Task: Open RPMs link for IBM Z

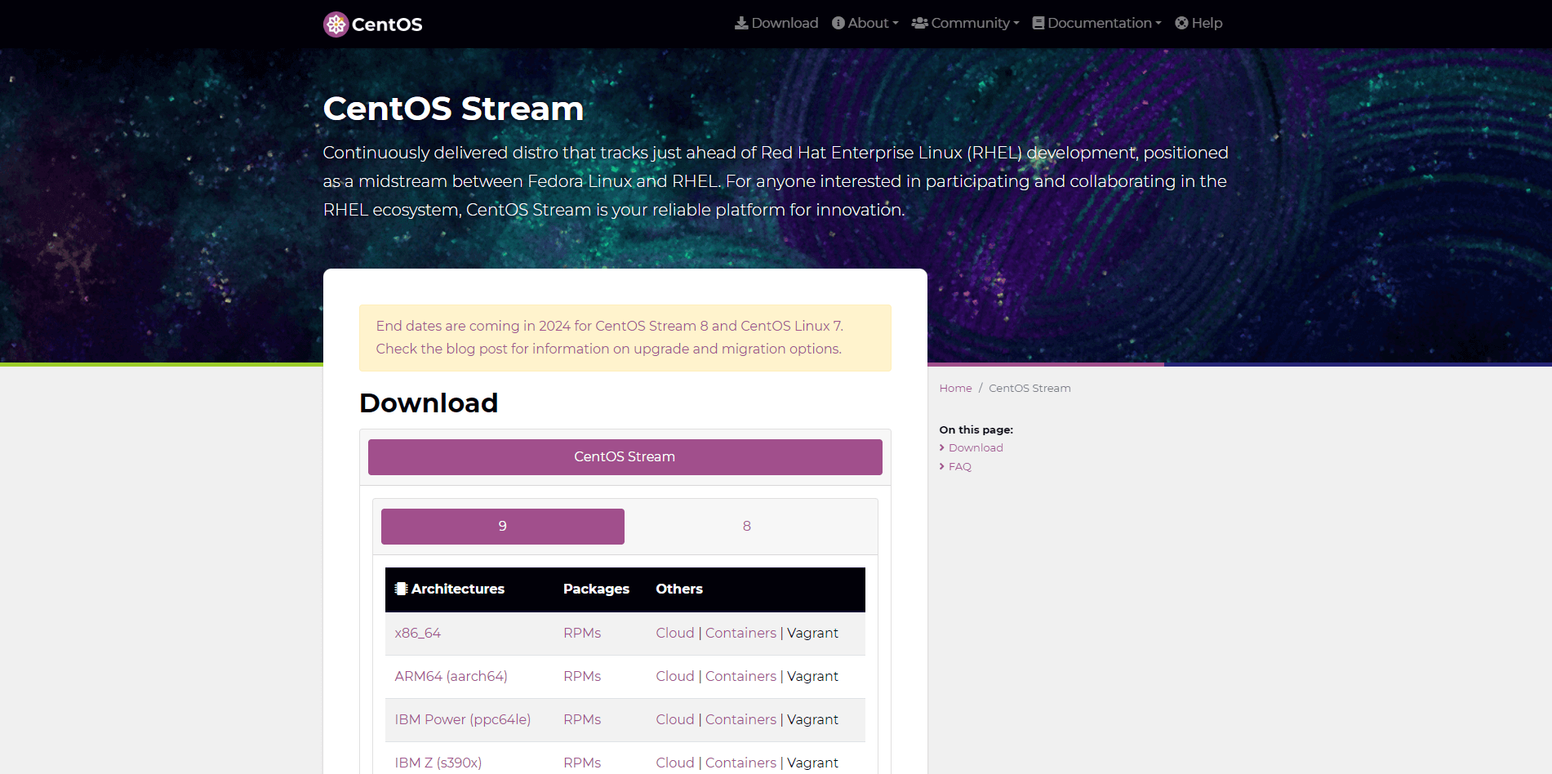Action: coord(582,763)
